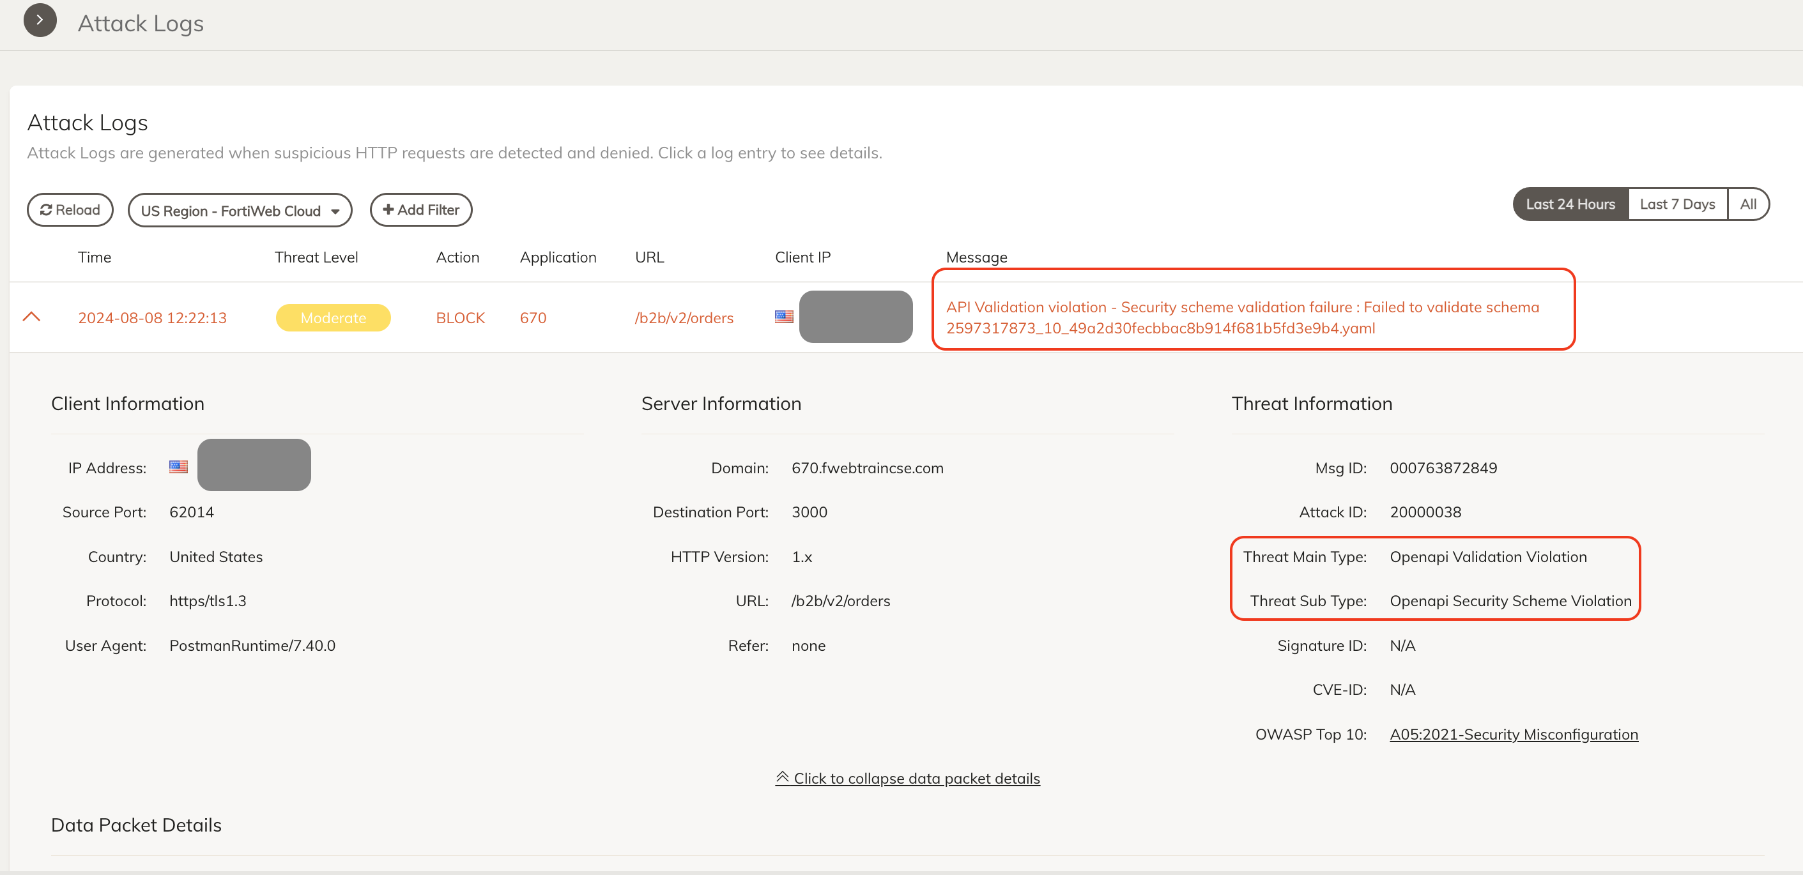
Task: Click the Application 670 field in log entry
Action: (533, 317)
